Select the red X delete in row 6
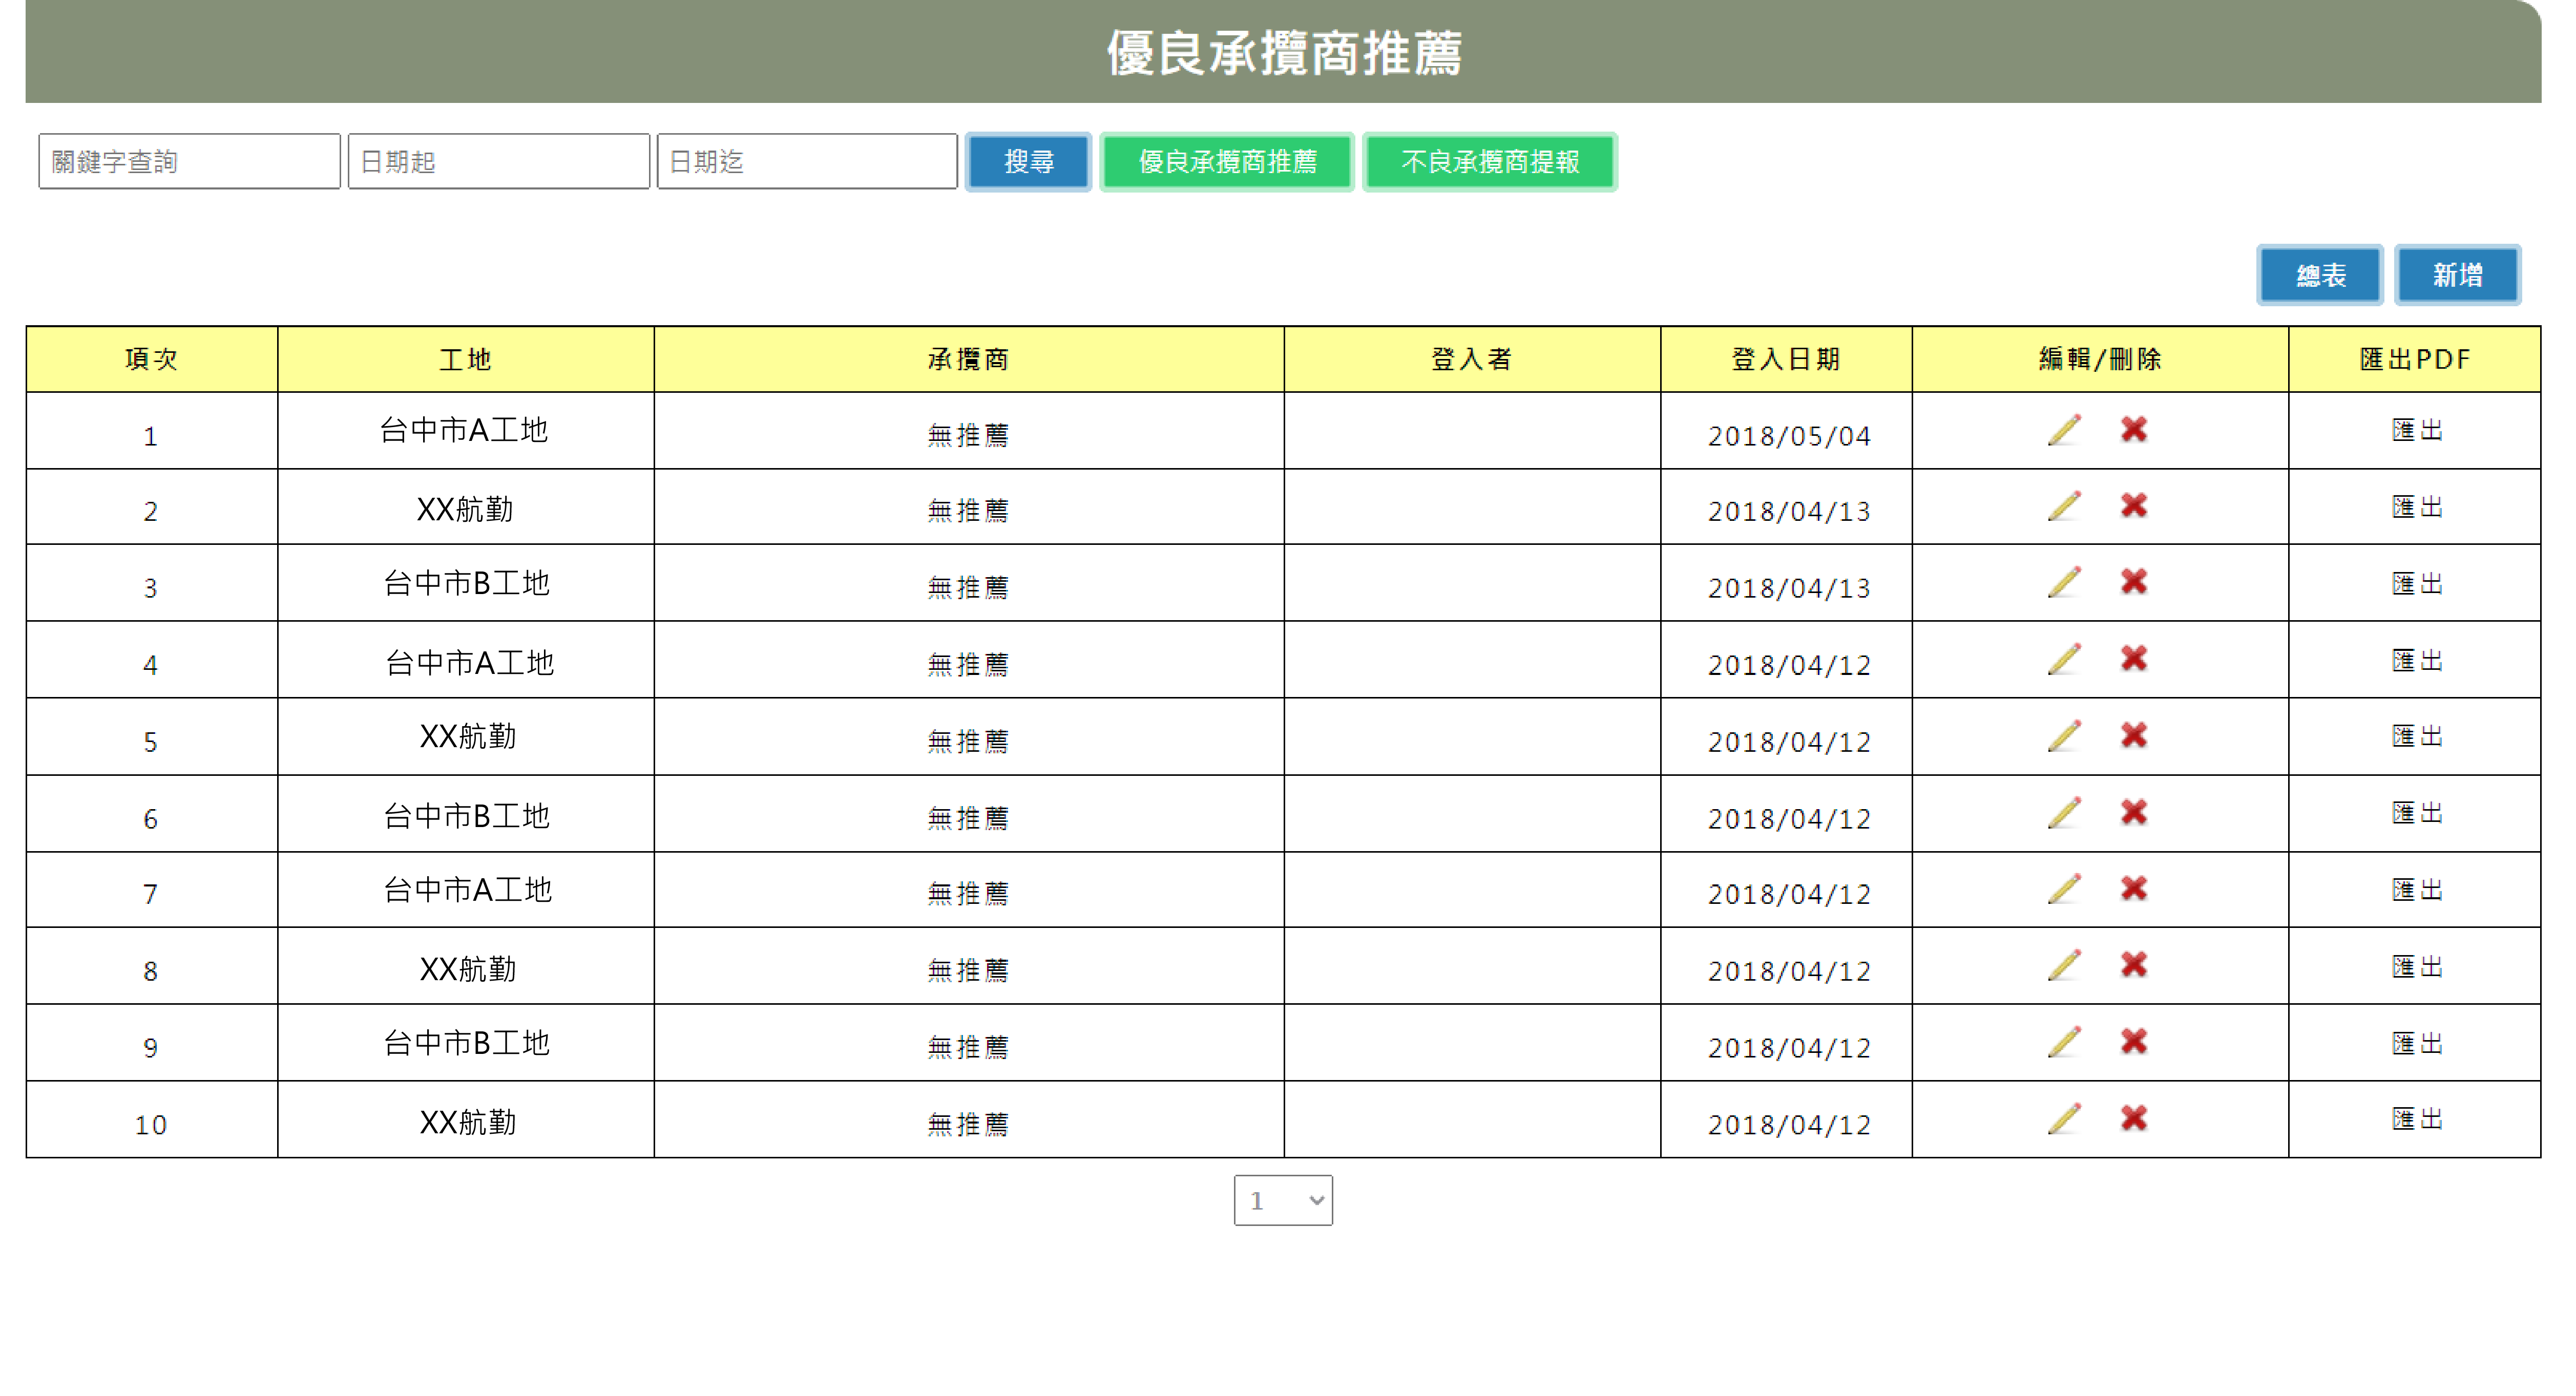Image resolution: width=2576 pixels, height=1396 pixels. pyautogui.click(x=2133, y=813)
